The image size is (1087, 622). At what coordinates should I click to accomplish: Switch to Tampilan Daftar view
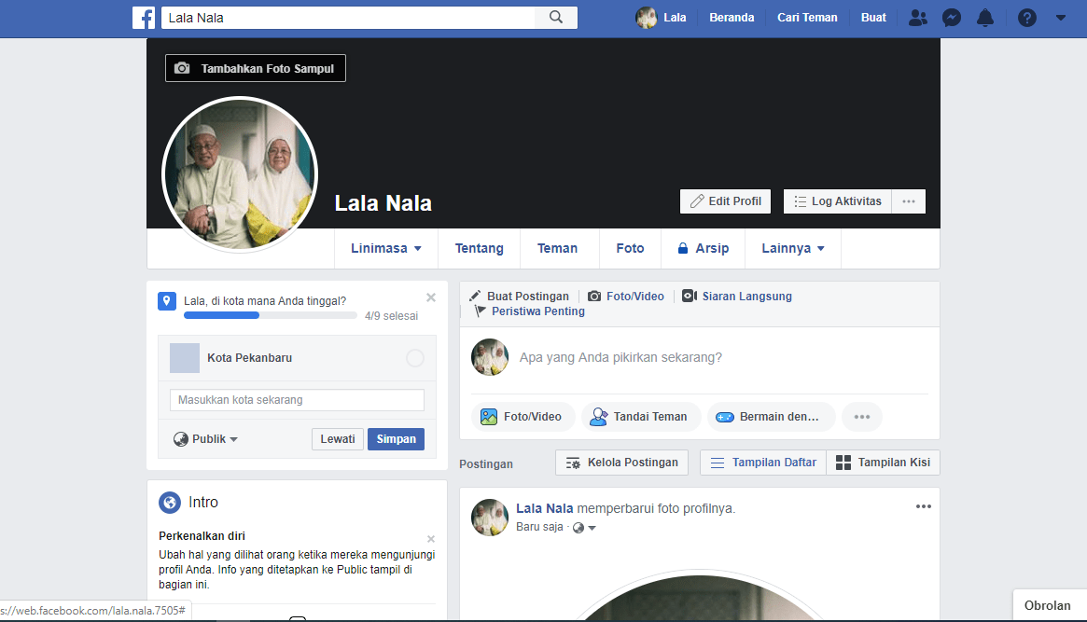pos(763,463)
